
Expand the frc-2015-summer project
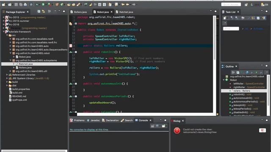coord(3,21)
